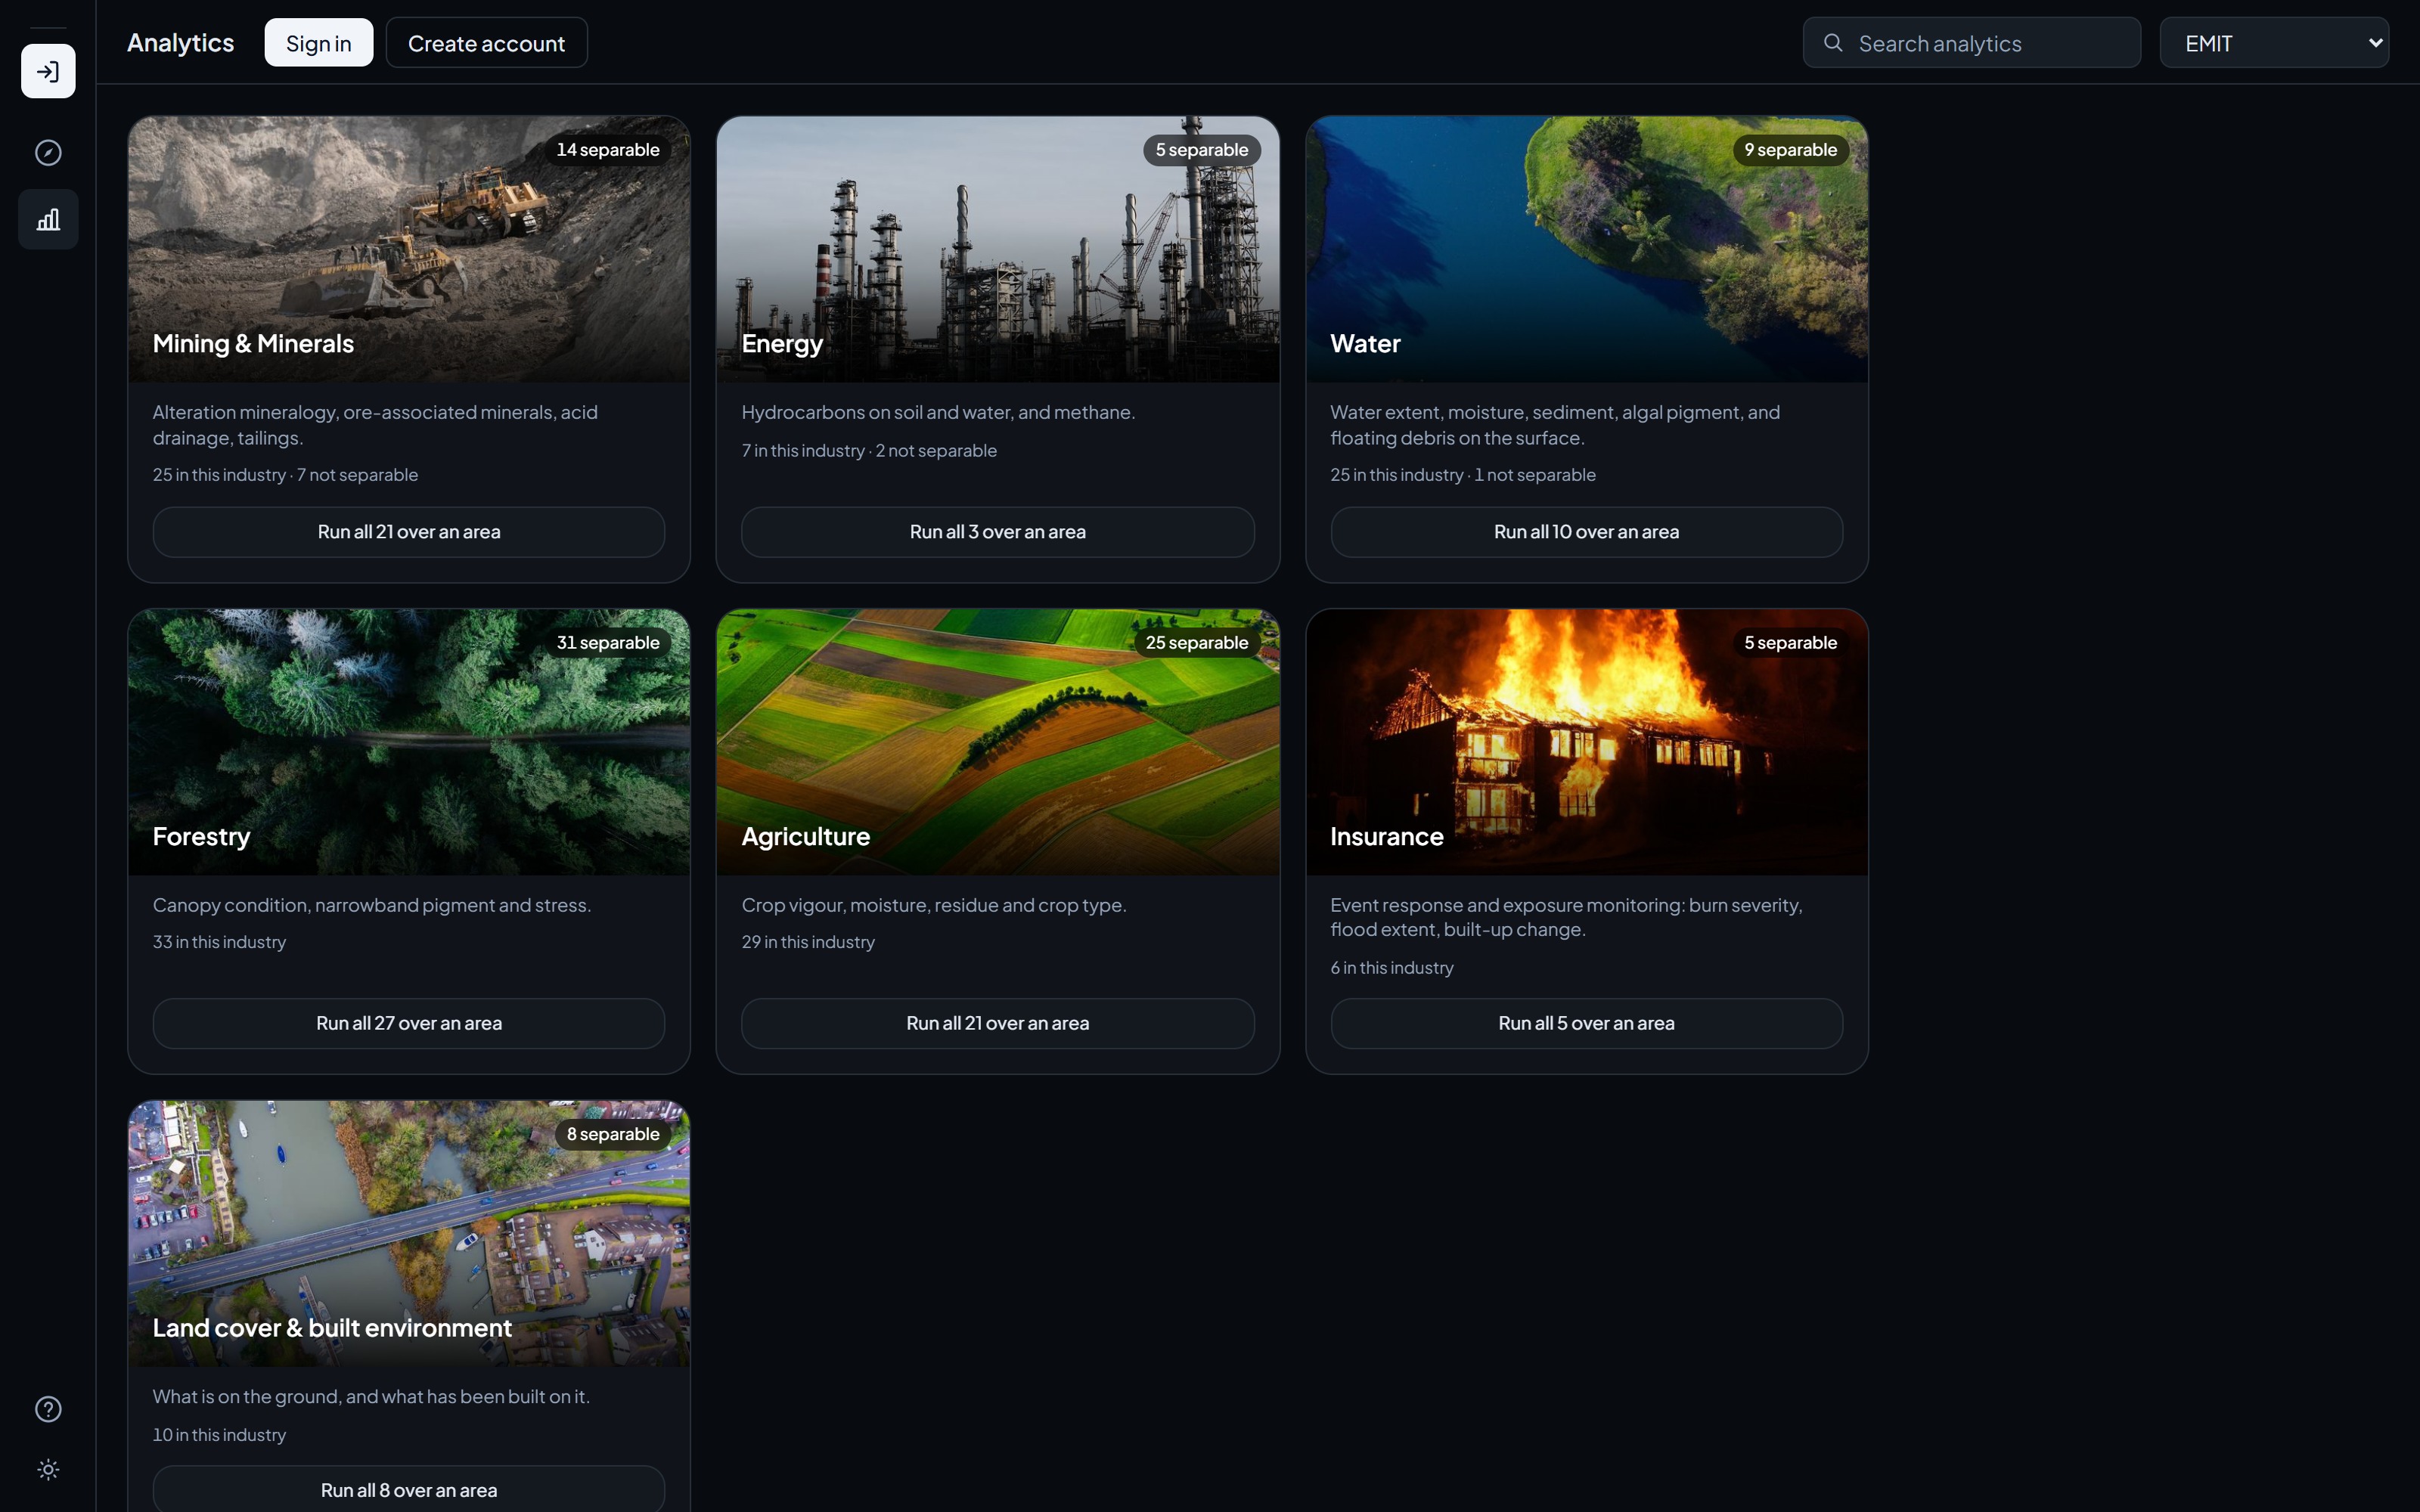Click the 31 separable badge
This screenshot has width=2420, height=1512.
(x=608, y=643)
